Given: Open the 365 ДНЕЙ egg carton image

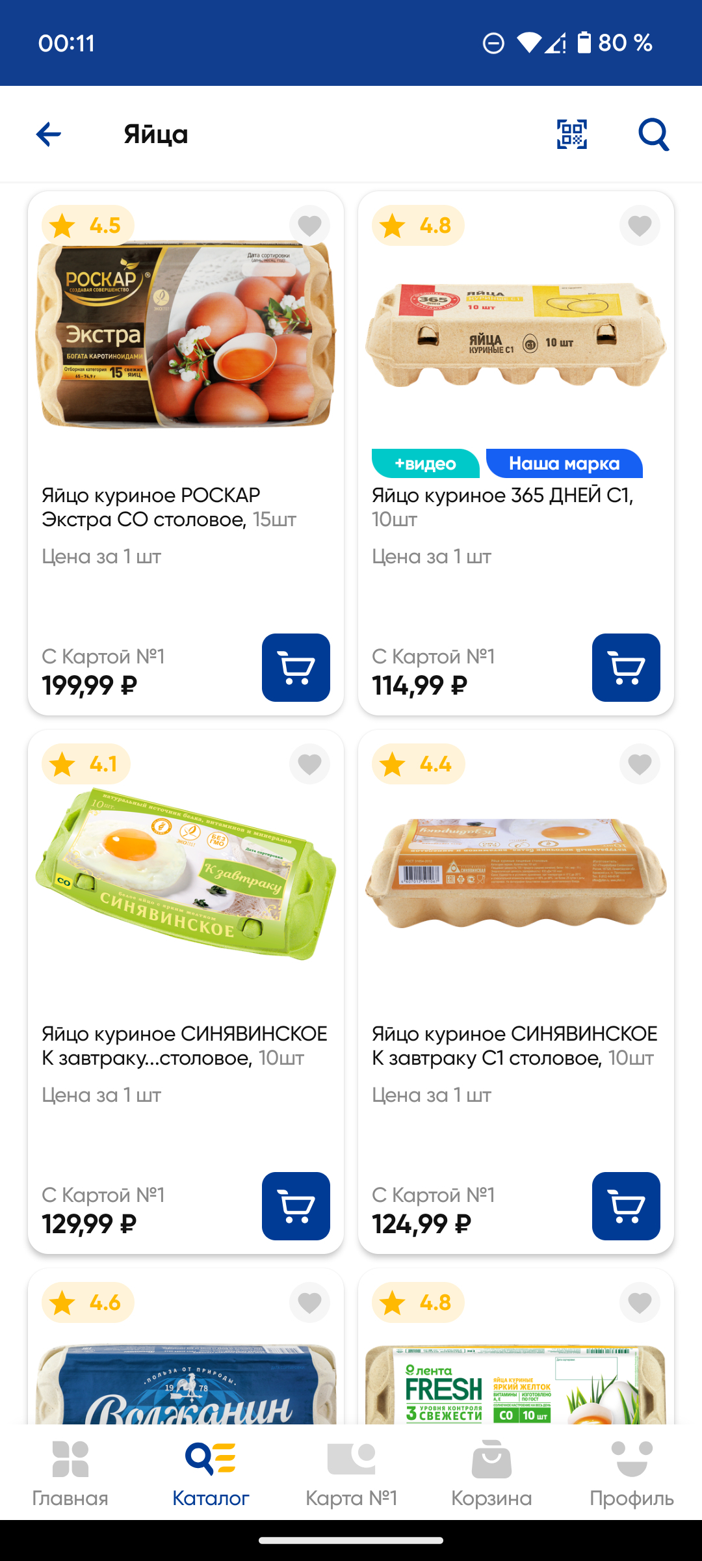Looking at the screenshot, I should click(515, 335).
